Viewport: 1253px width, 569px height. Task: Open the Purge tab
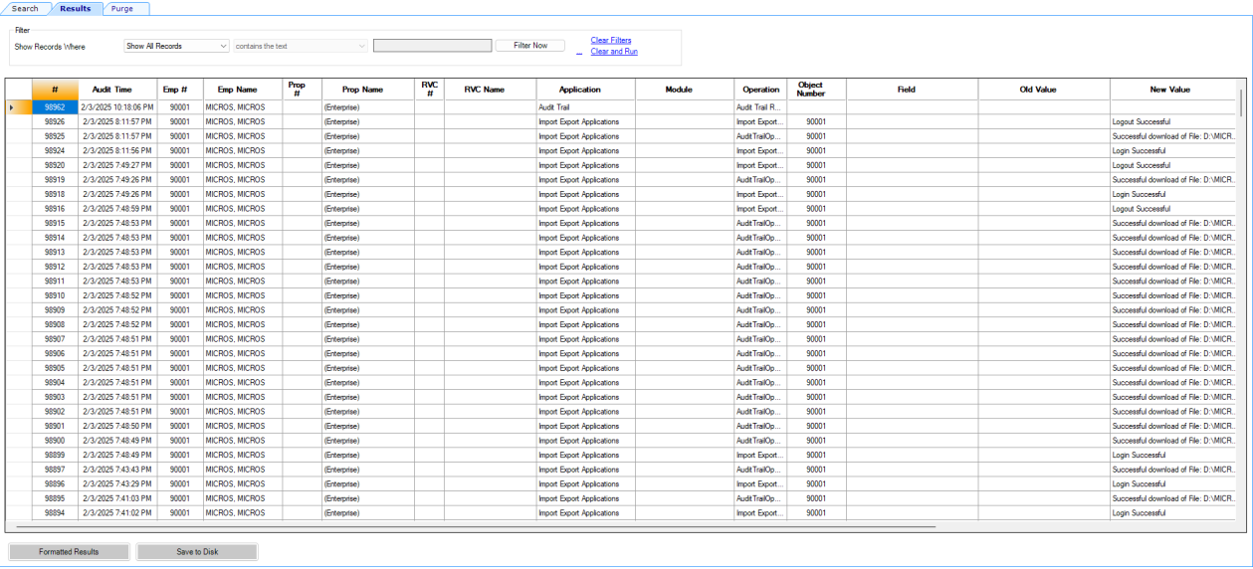(x=122, y=9)
